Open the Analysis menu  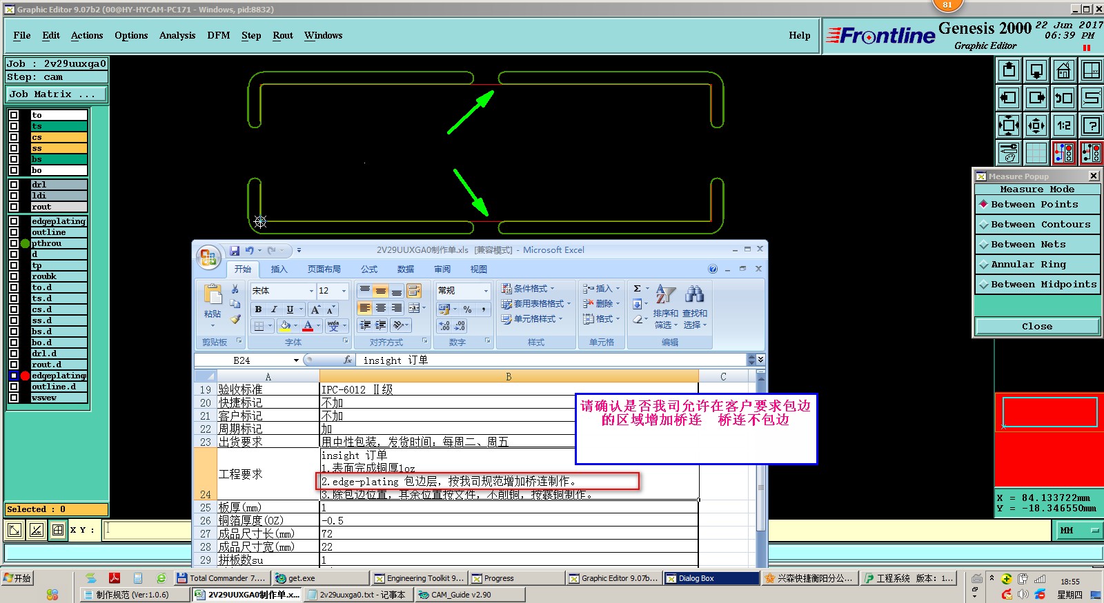tap(177, 36)
